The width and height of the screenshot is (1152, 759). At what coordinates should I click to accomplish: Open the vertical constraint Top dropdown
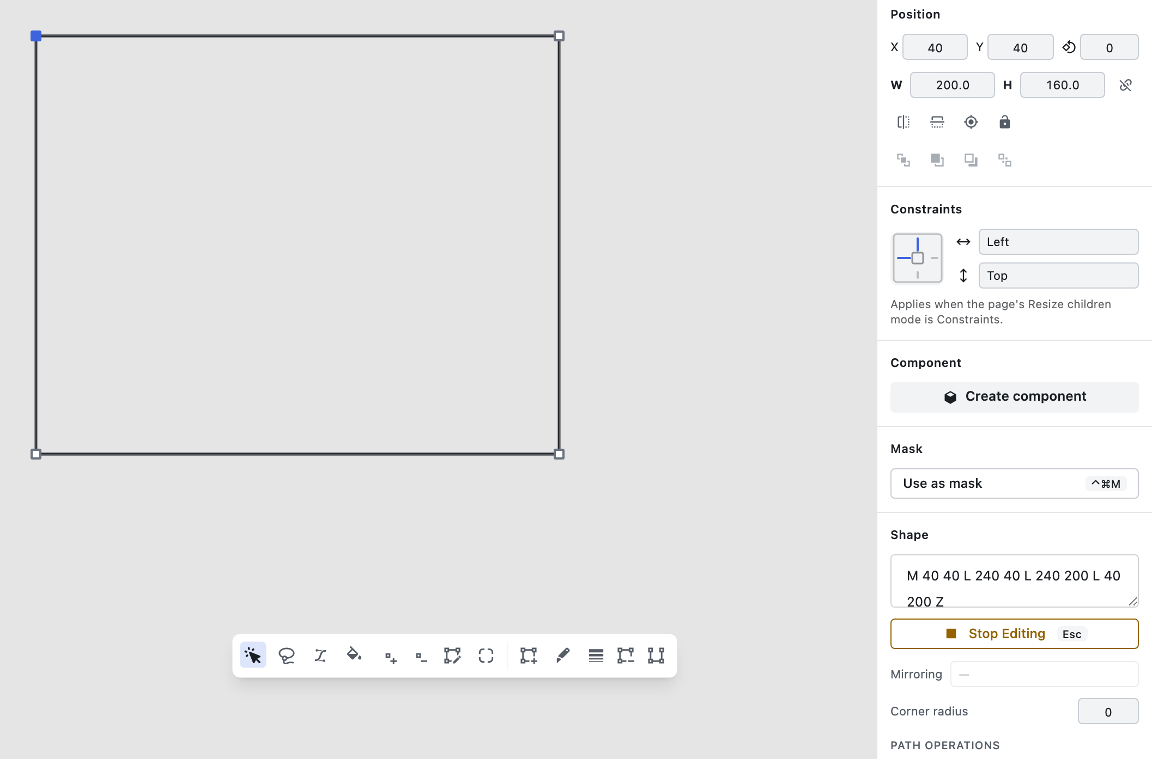(x=1058, y=276)
